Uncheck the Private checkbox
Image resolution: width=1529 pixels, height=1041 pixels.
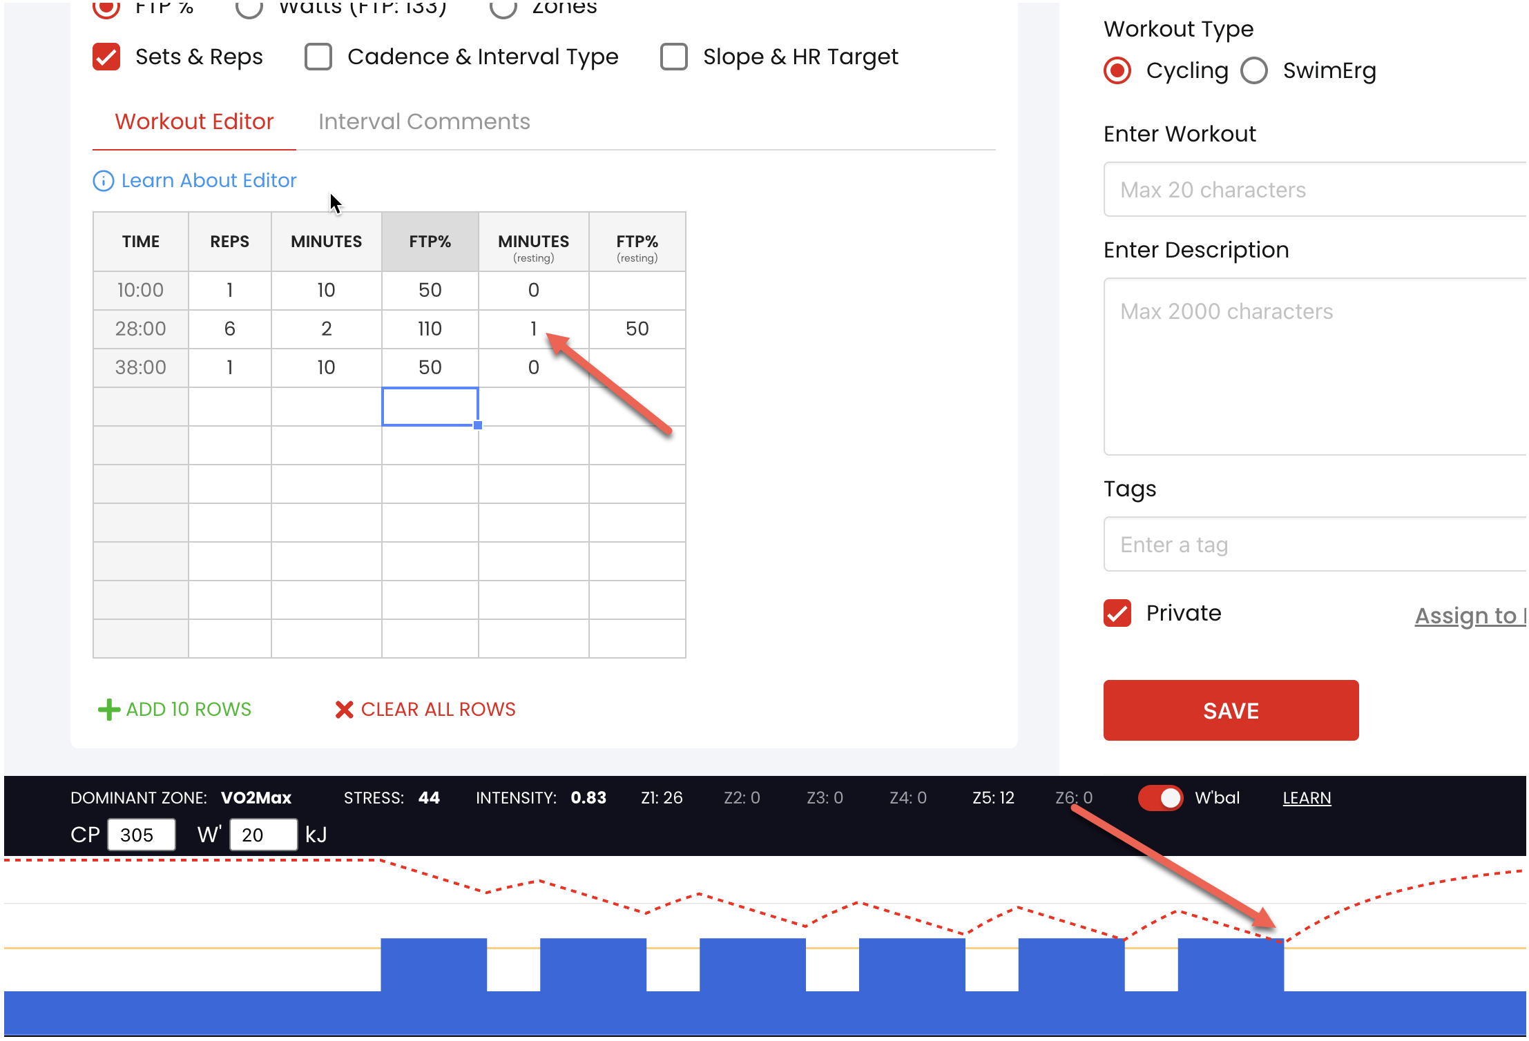click(1117, 613)
